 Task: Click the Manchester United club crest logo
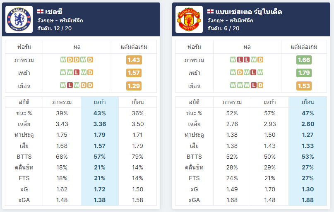click(x=189, y=19)
